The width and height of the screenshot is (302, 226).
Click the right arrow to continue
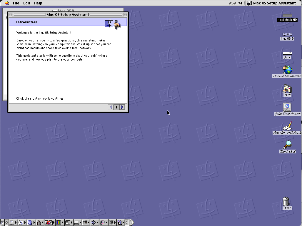pyautogui.click(x=122, y=107)
